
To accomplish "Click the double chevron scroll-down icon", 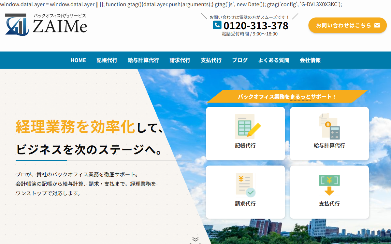I will coord(195,239).
